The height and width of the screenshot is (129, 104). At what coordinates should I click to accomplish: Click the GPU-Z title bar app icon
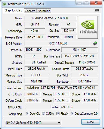click(4, 4)
